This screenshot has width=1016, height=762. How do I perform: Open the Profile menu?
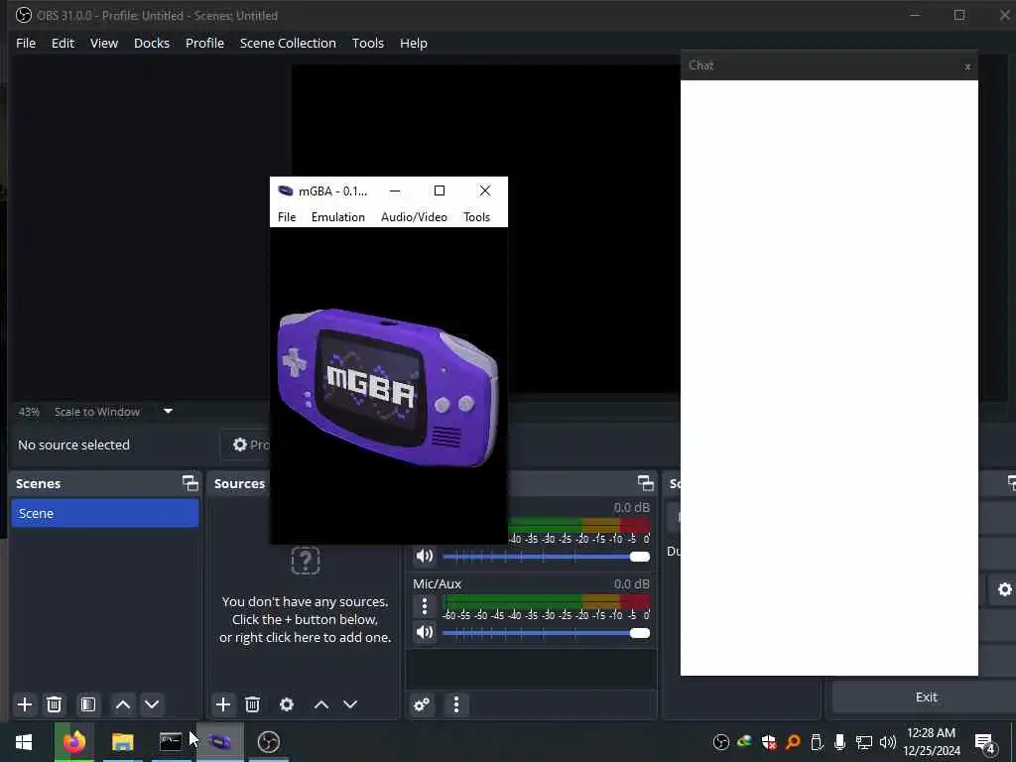[x=204, y=43]
